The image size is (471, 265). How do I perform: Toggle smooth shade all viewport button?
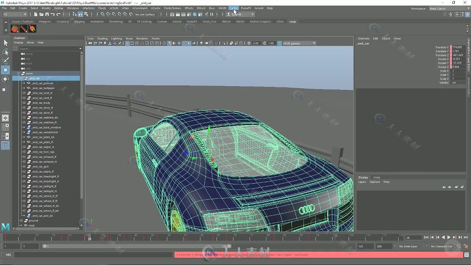pyautogui.click(x=169, y=43)
